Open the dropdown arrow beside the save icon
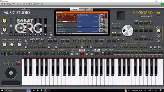The width and height of the screenshot is (164, 92). click(x=12, y=4)
